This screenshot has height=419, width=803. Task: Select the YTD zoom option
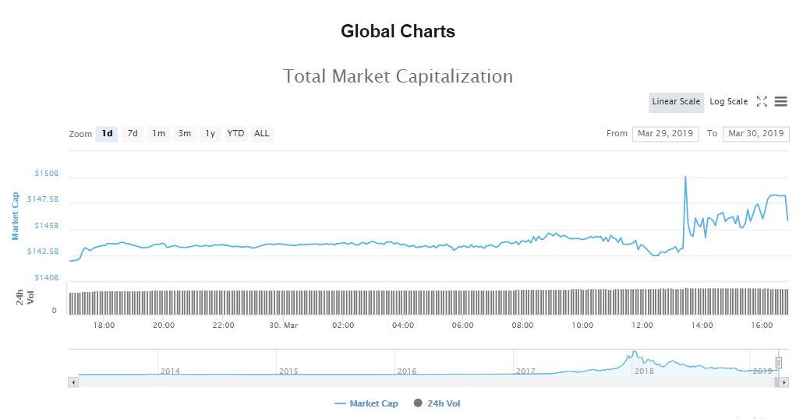(235, 134)
